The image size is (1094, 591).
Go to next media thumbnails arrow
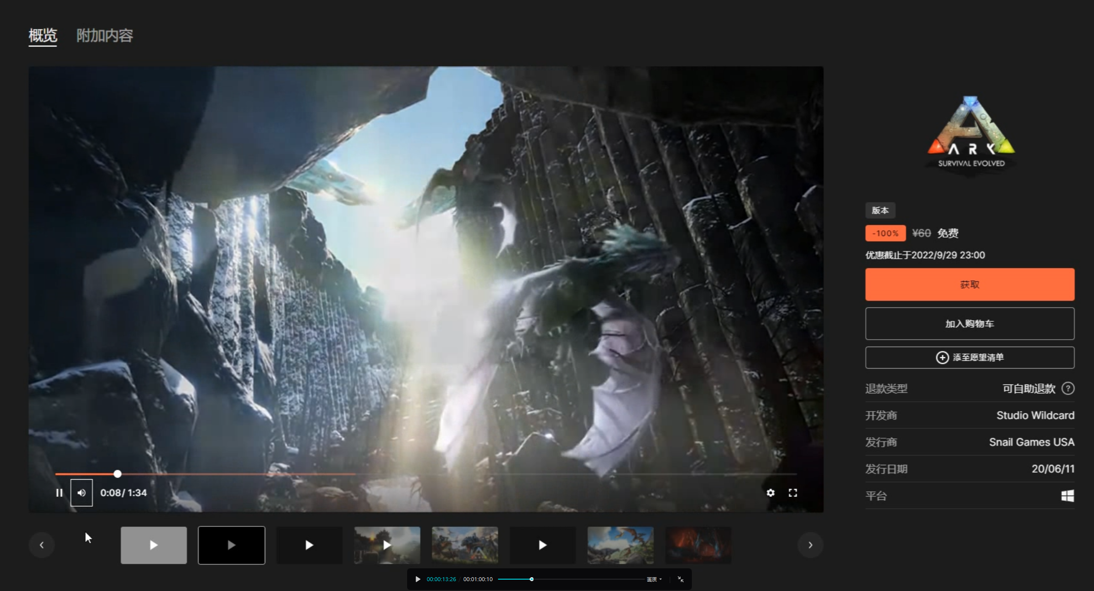pyautogui.click(x=810, y=545)
